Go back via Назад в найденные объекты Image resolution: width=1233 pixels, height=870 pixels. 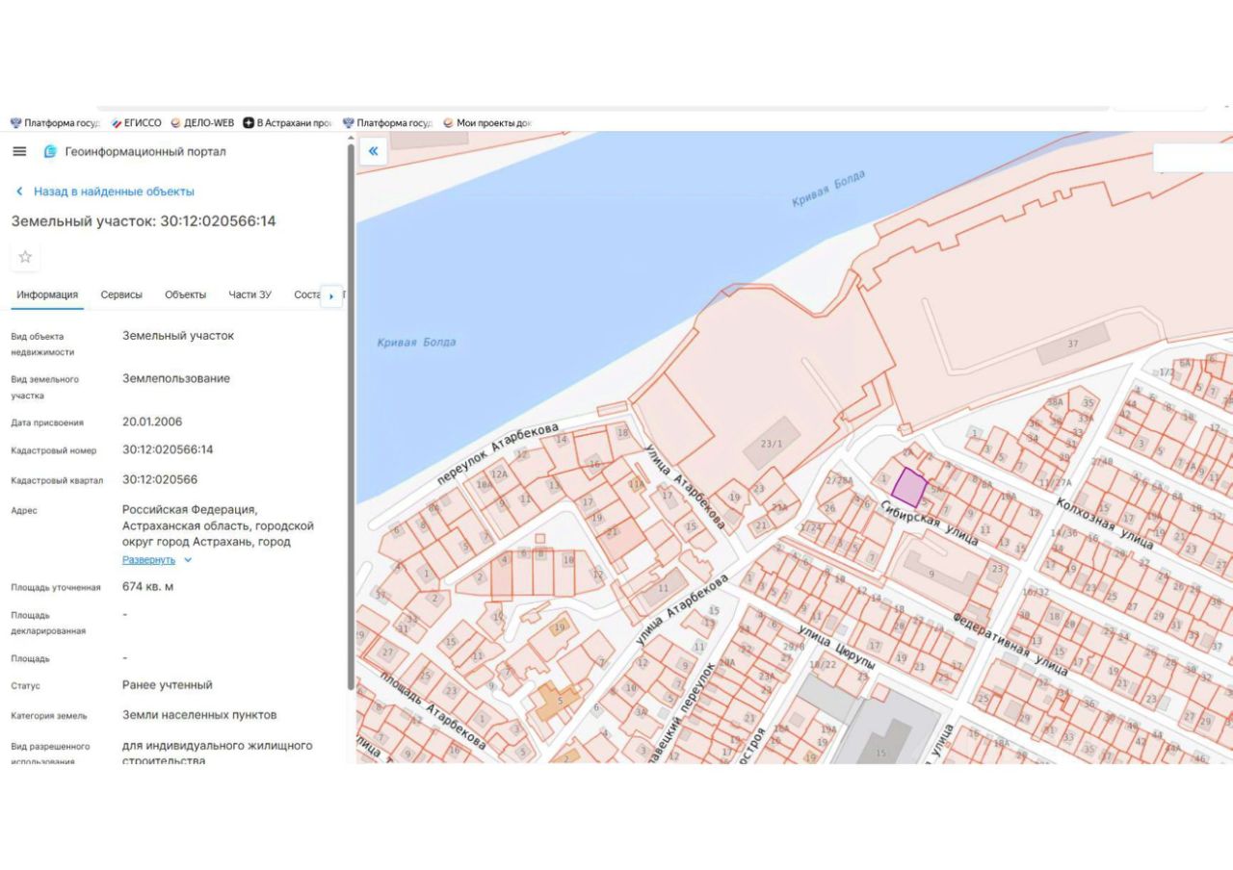[114, 192]
